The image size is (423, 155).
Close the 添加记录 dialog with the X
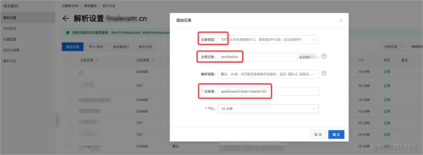click(341, 21)
